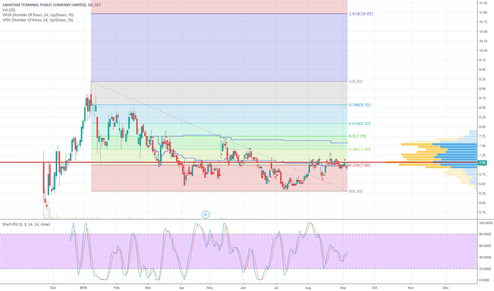
Task: Click the 8.00 price axis label
Action: click(x=482, y=127)
